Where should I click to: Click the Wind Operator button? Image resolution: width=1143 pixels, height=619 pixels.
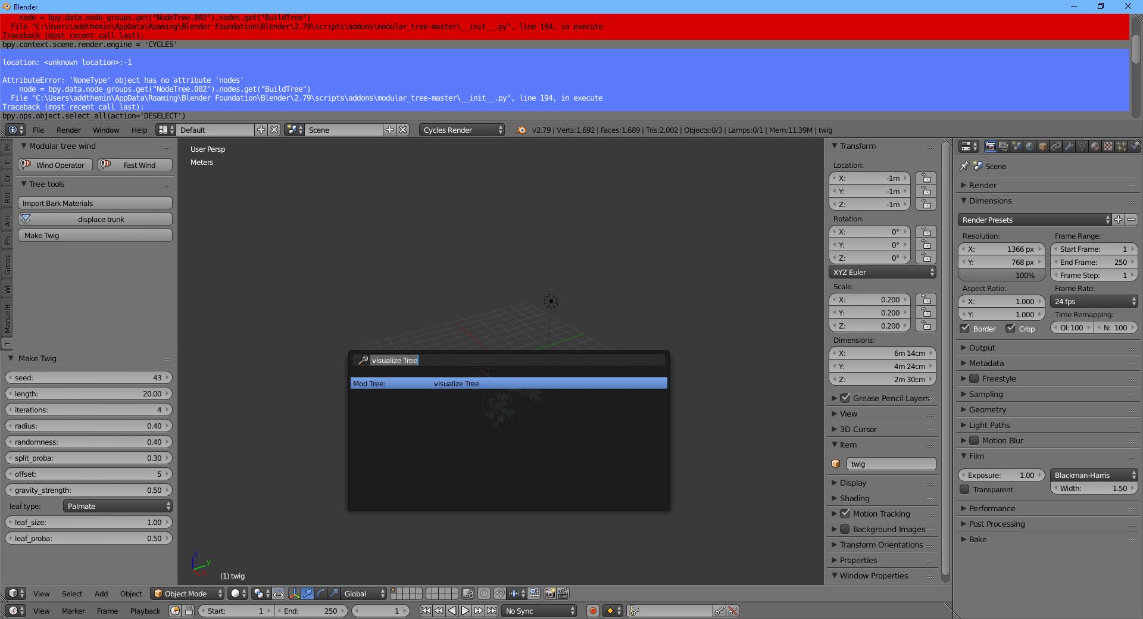click(55, 165)
